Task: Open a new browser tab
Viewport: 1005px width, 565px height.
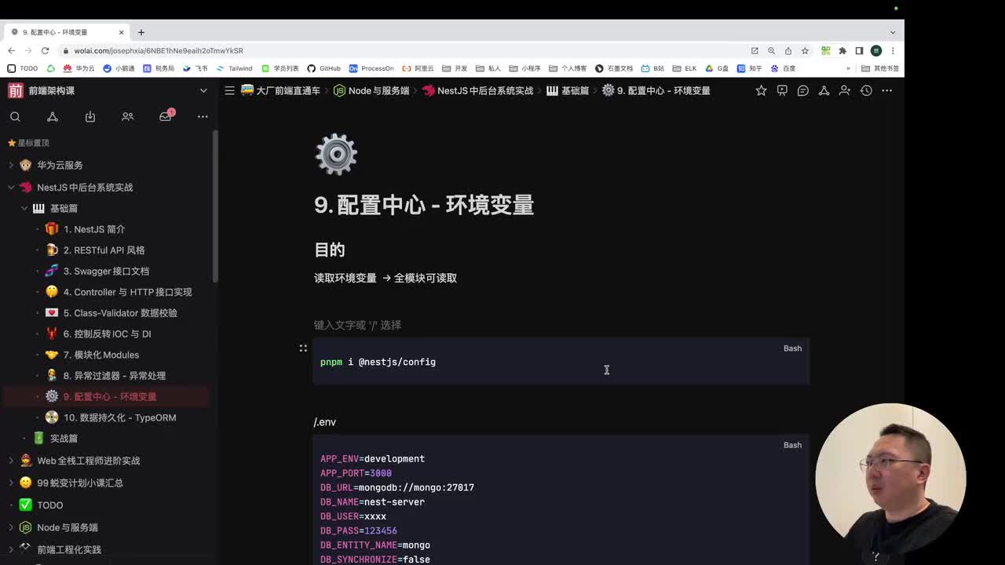Action: tap(141, 32)
